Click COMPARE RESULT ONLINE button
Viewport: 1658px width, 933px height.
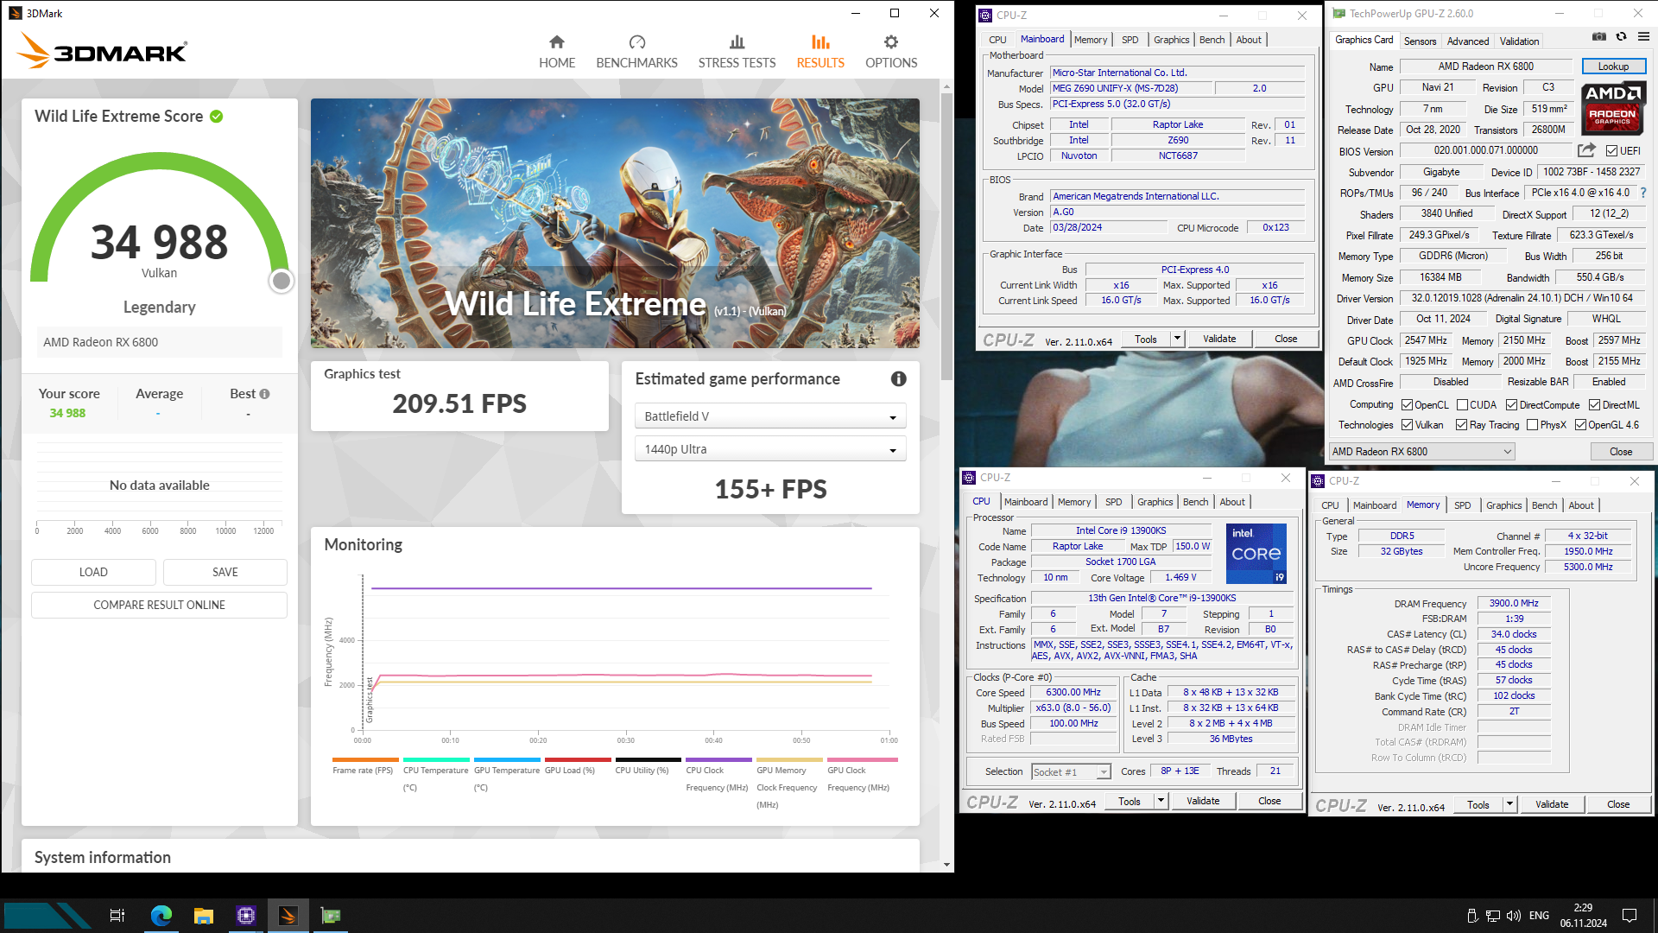pyautogui.click(x=159, y=605)
